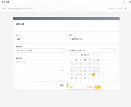The width and height of the screenshot is (131, 107).
Task: Click the 手机 label
Action: [70, 35]
